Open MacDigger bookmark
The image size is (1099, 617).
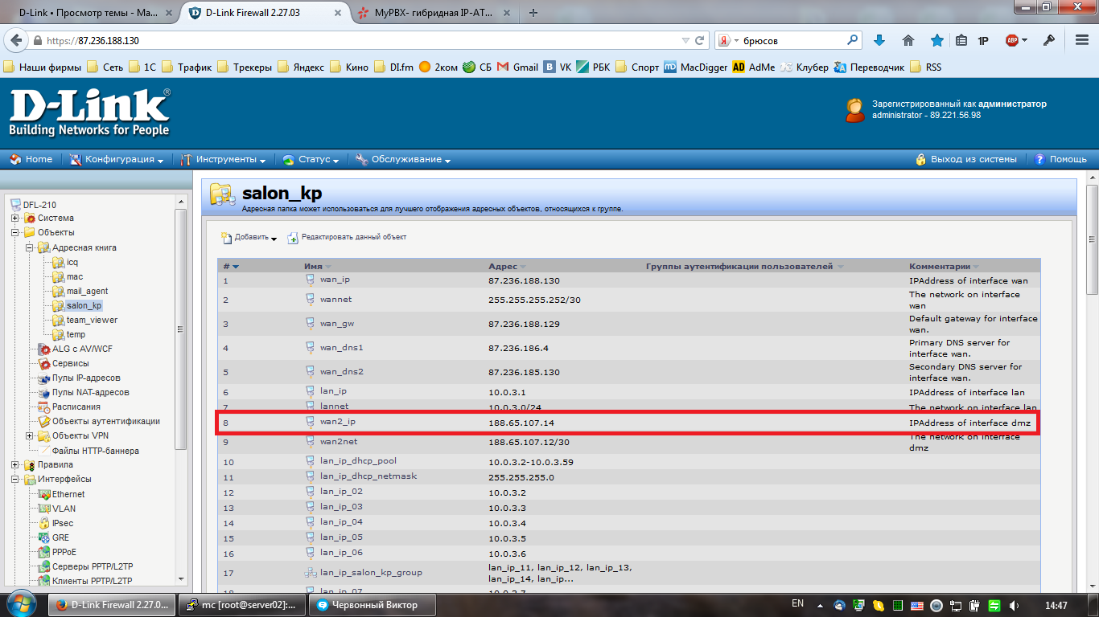(696, 67)
